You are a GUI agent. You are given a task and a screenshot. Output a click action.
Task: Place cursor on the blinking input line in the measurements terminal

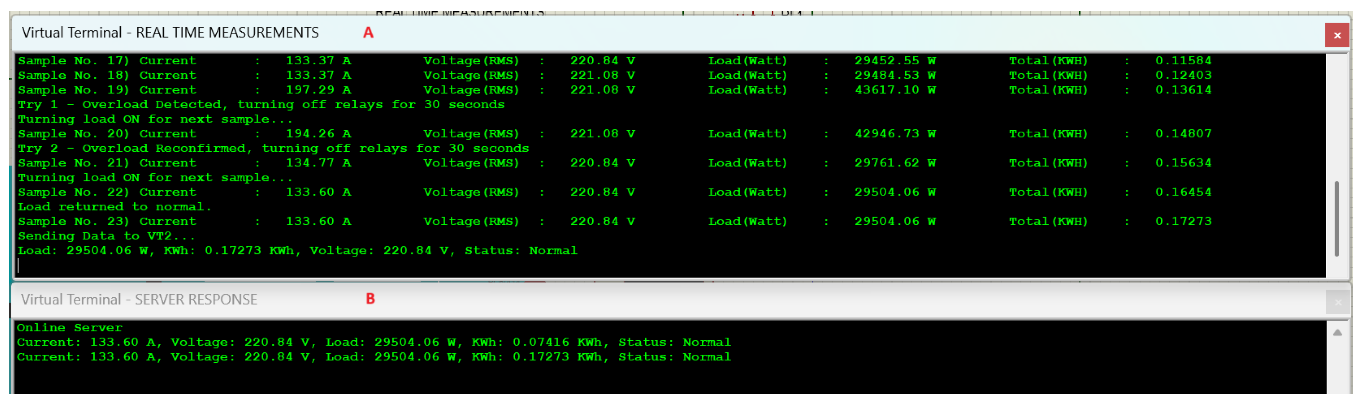[x=19, y=265]
